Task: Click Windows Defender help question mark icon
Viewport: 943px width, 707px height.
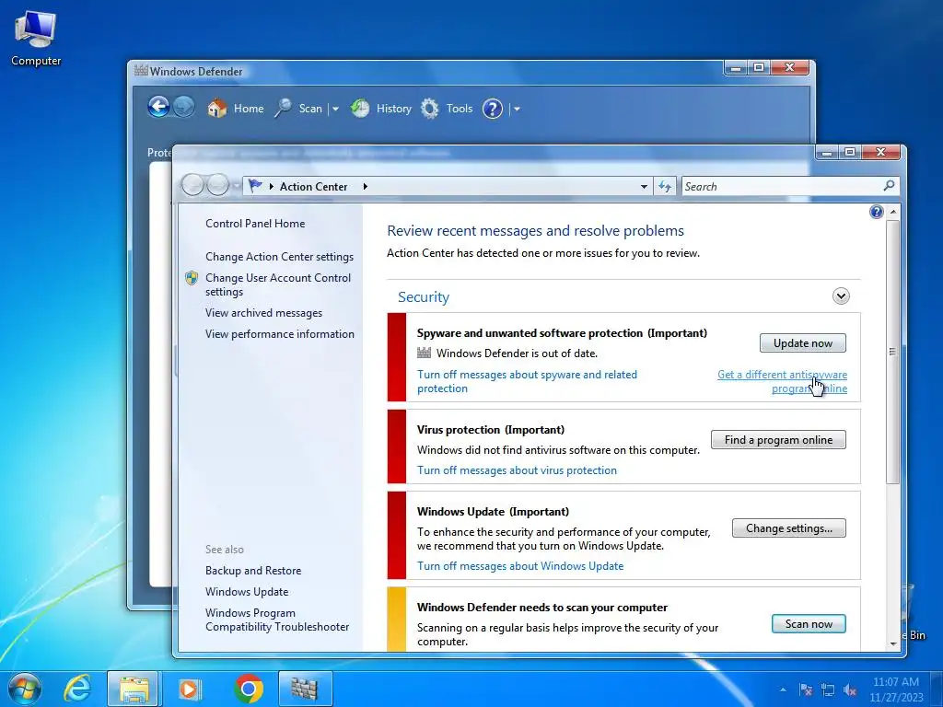Action: click(x=493, y=109)
